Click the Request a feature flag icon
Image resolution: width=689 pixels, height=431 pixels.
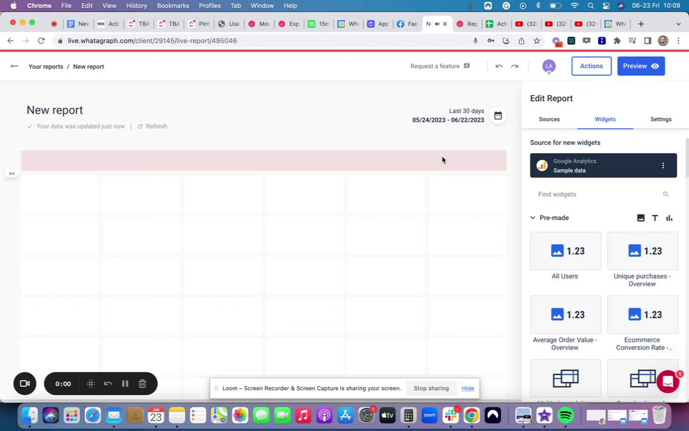point(467,66)
